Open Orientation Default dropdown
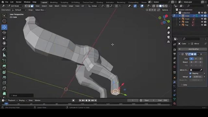This screenshot has height=117, width=208. point(19,10)
